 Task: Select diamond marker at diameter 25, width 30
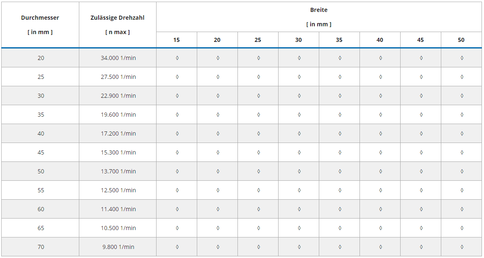[299, 77]
